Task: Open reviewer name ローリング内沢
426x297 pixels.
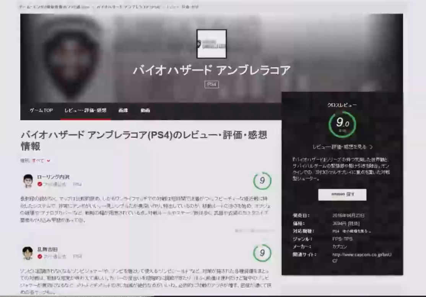Action: [x=53, y=177]
